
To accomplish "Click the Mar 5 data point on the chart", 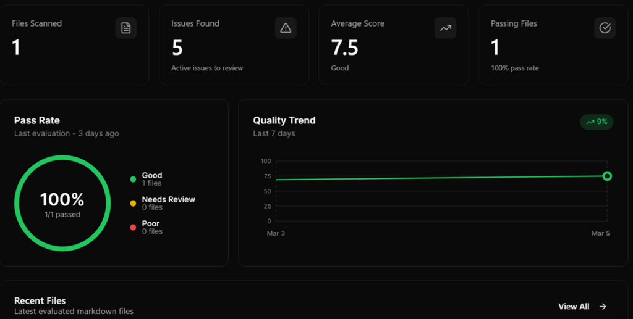I will pos(607,176).
